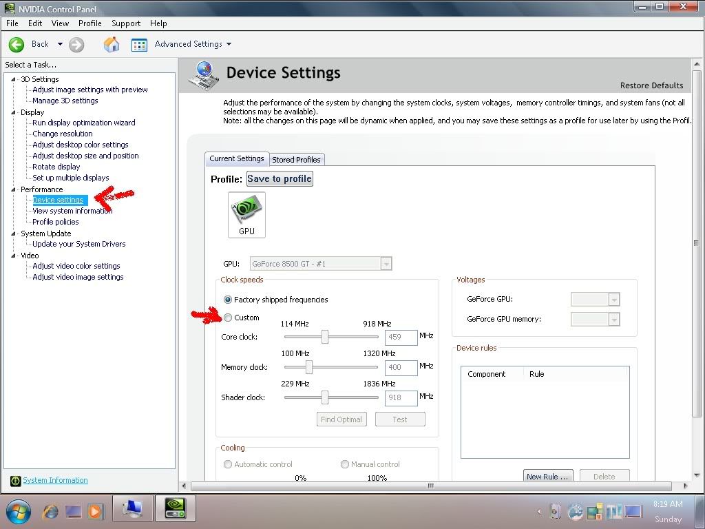The height and width of the screenshot is (529, 705).
Task: Select Run display optimization wizard
Action: click(x=83, y=123)
